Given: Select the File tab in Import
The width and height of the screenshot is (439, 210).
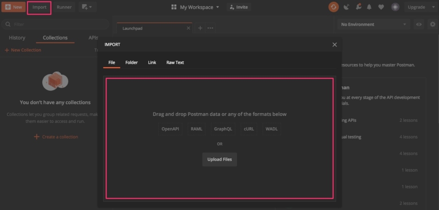Looking at the screenshot, I should pyautogui.click(x=112, y=63).
